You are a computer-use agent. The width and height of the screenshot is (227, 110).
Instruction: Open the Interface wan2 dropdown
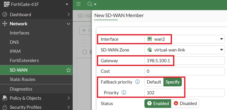tap(185, 39)
